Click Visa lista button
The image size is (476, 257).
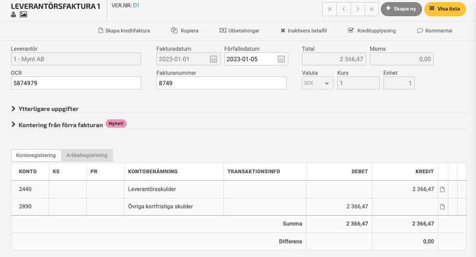pyautogui.click(x=445, y=9)
